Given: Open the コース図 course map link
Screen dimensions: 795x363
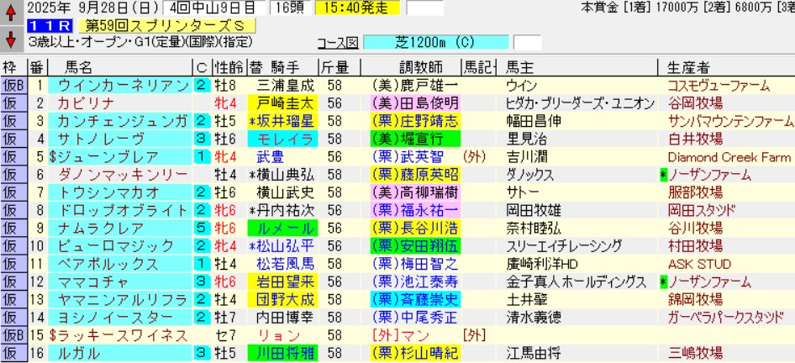Looking at the screenshot, I should (x=337, y=43).
